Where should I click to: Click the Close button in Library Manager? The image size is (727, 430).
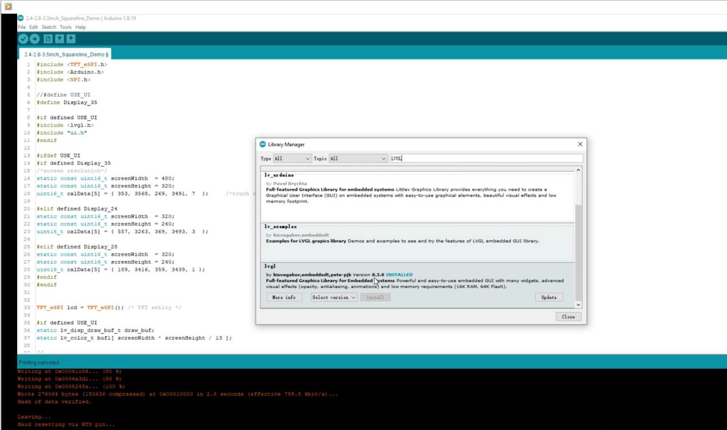tap(568, 317)
